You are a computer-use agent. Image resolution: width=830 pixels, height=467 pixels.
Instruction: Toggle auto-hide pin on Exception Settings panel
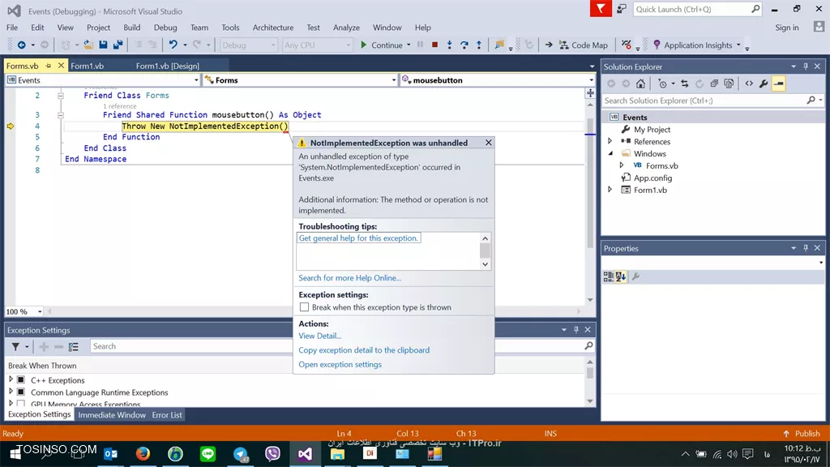click(x=576, y=329)
